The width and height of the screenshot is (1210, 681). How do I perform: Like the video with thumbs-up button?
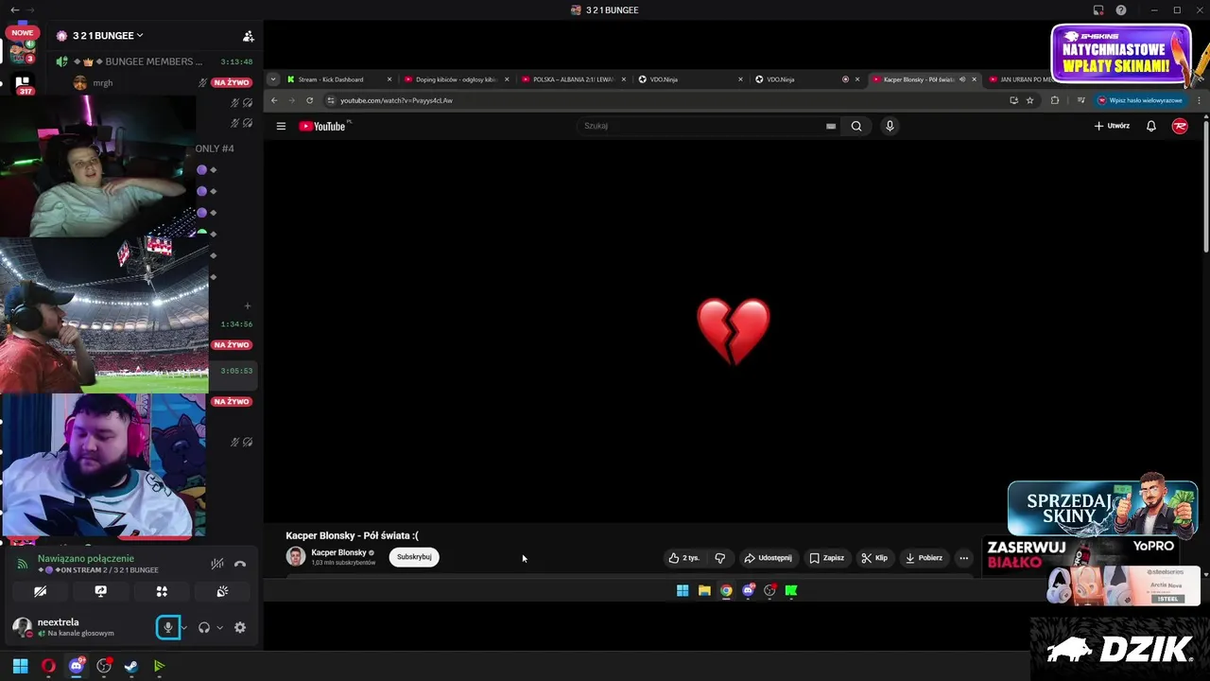684,558
